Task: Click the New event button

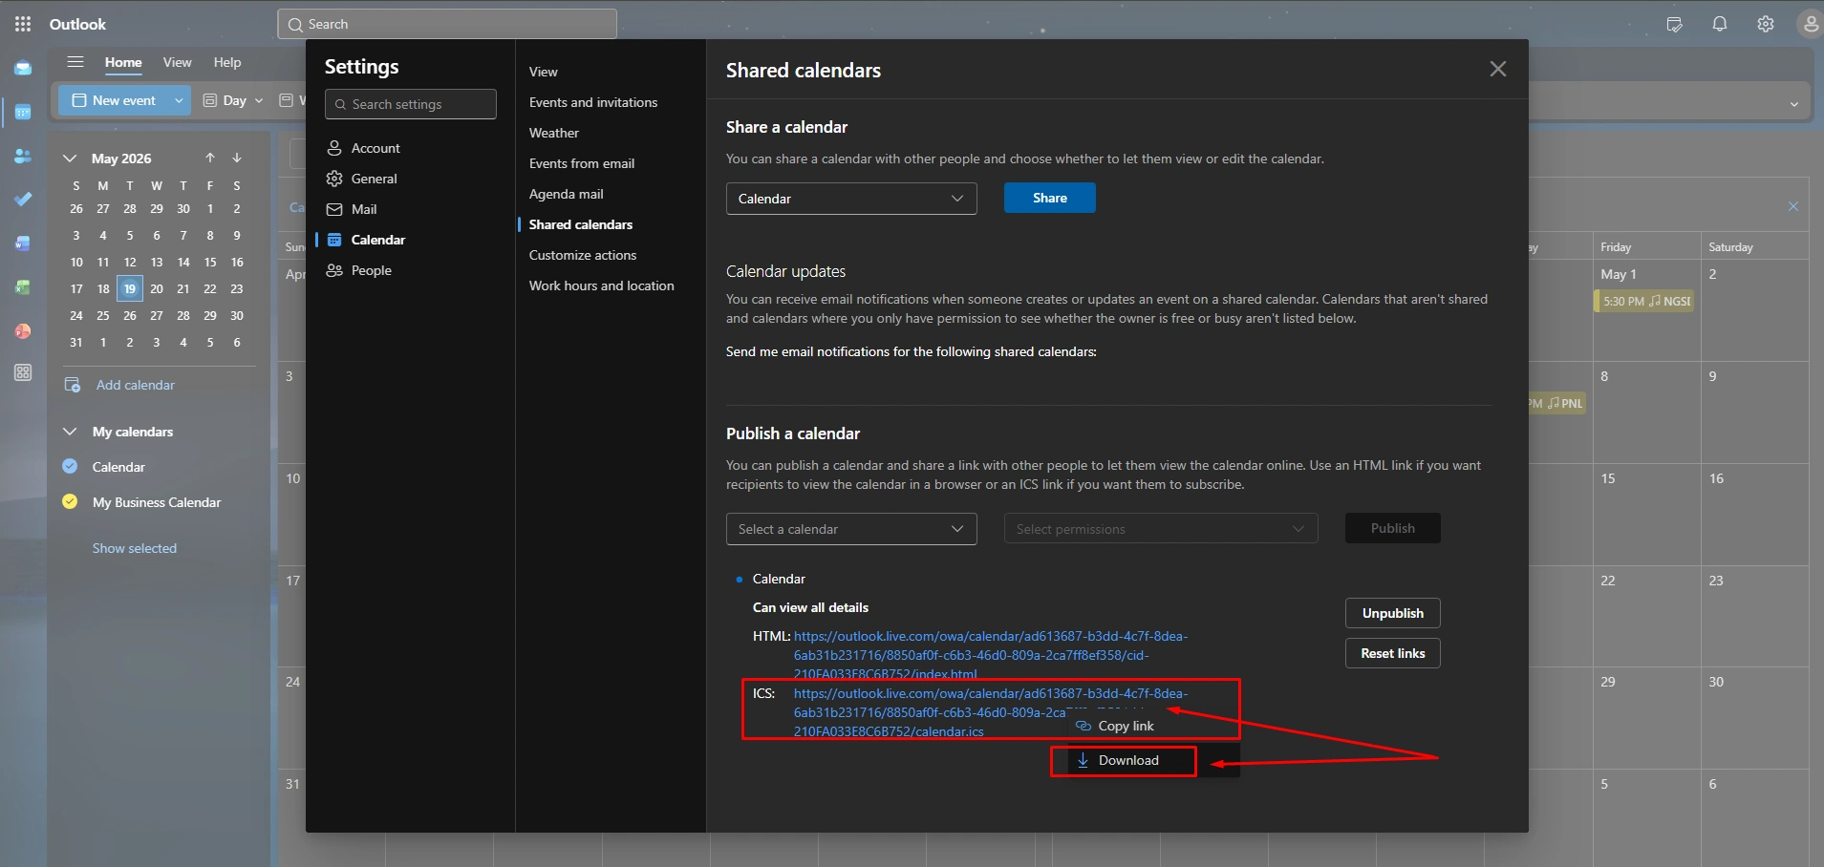Action: [115, 100]
